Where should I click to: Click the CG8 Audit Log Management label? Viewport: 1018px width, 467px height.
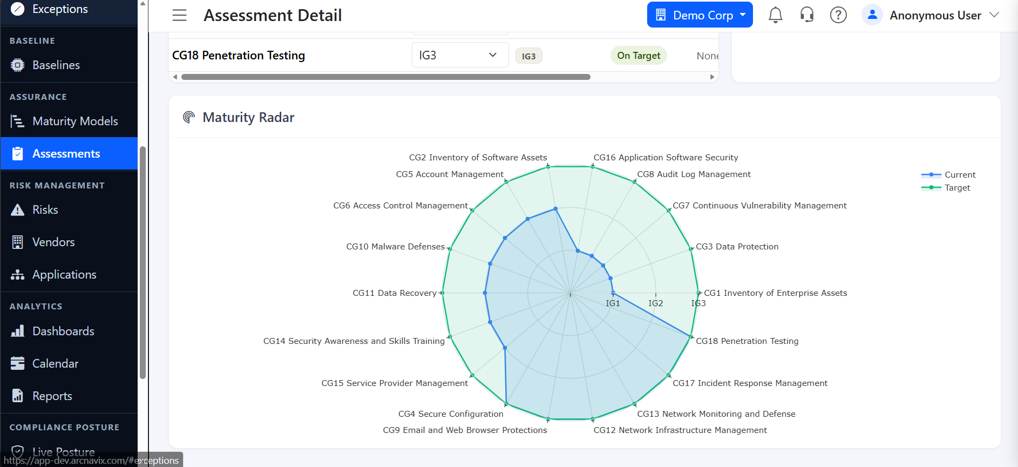(x=694, y=174)
